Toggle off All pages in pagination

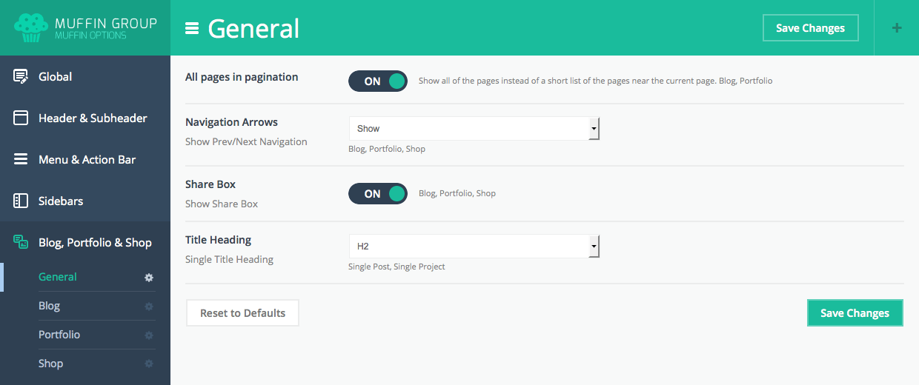pos(378,81)
